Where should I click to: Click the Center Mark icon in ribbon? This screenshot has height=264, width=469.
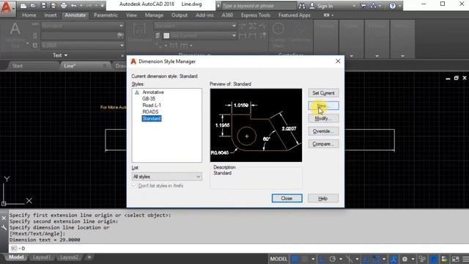(278, 29)
